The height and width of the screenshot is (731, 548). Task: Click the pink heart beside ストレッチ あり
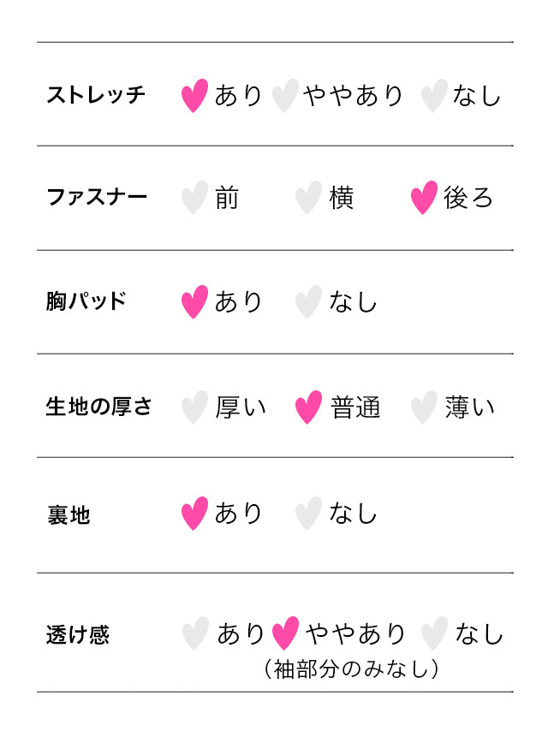[195, 95]
